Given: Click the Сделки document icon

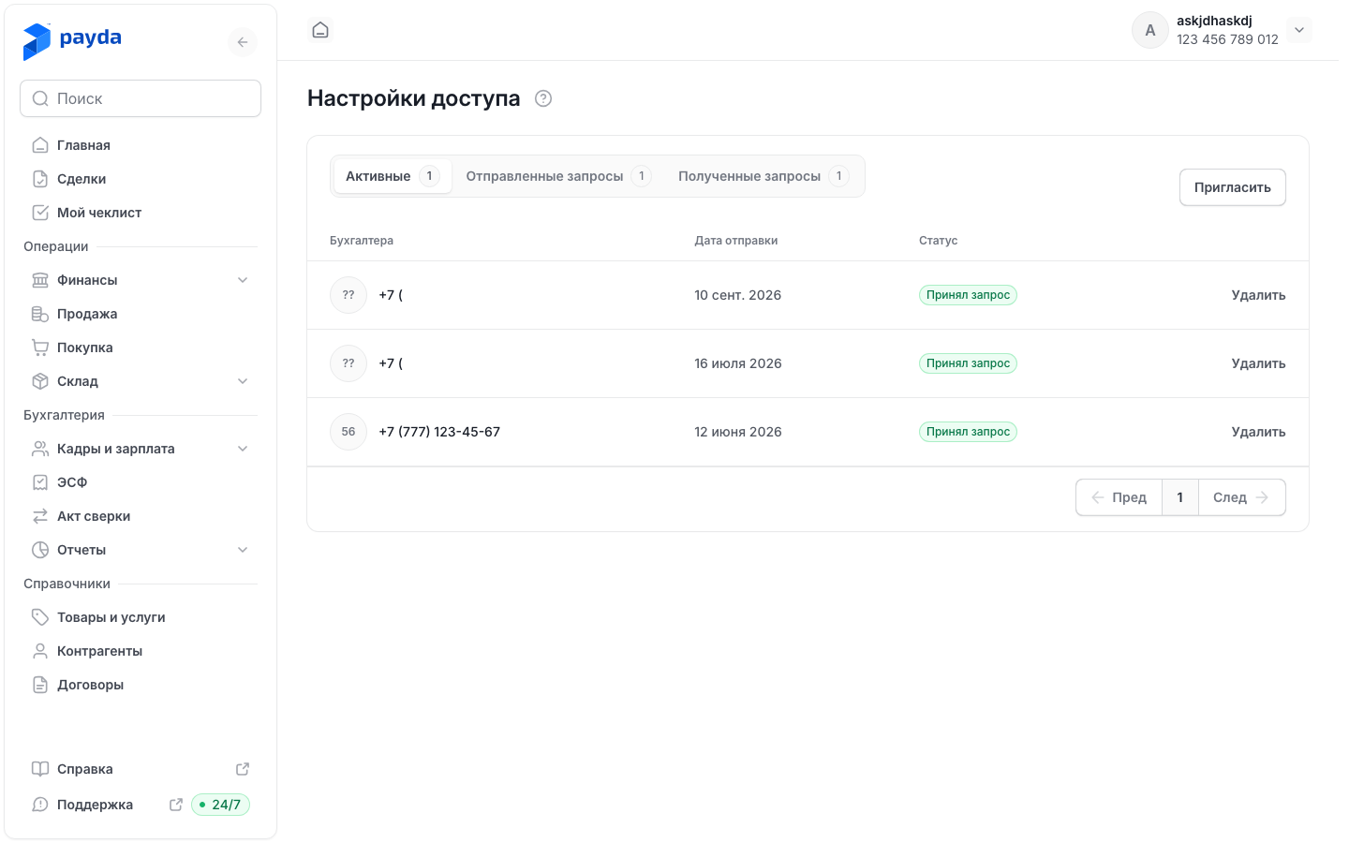Looking at the screenshot, I should (x=40, y=179).
